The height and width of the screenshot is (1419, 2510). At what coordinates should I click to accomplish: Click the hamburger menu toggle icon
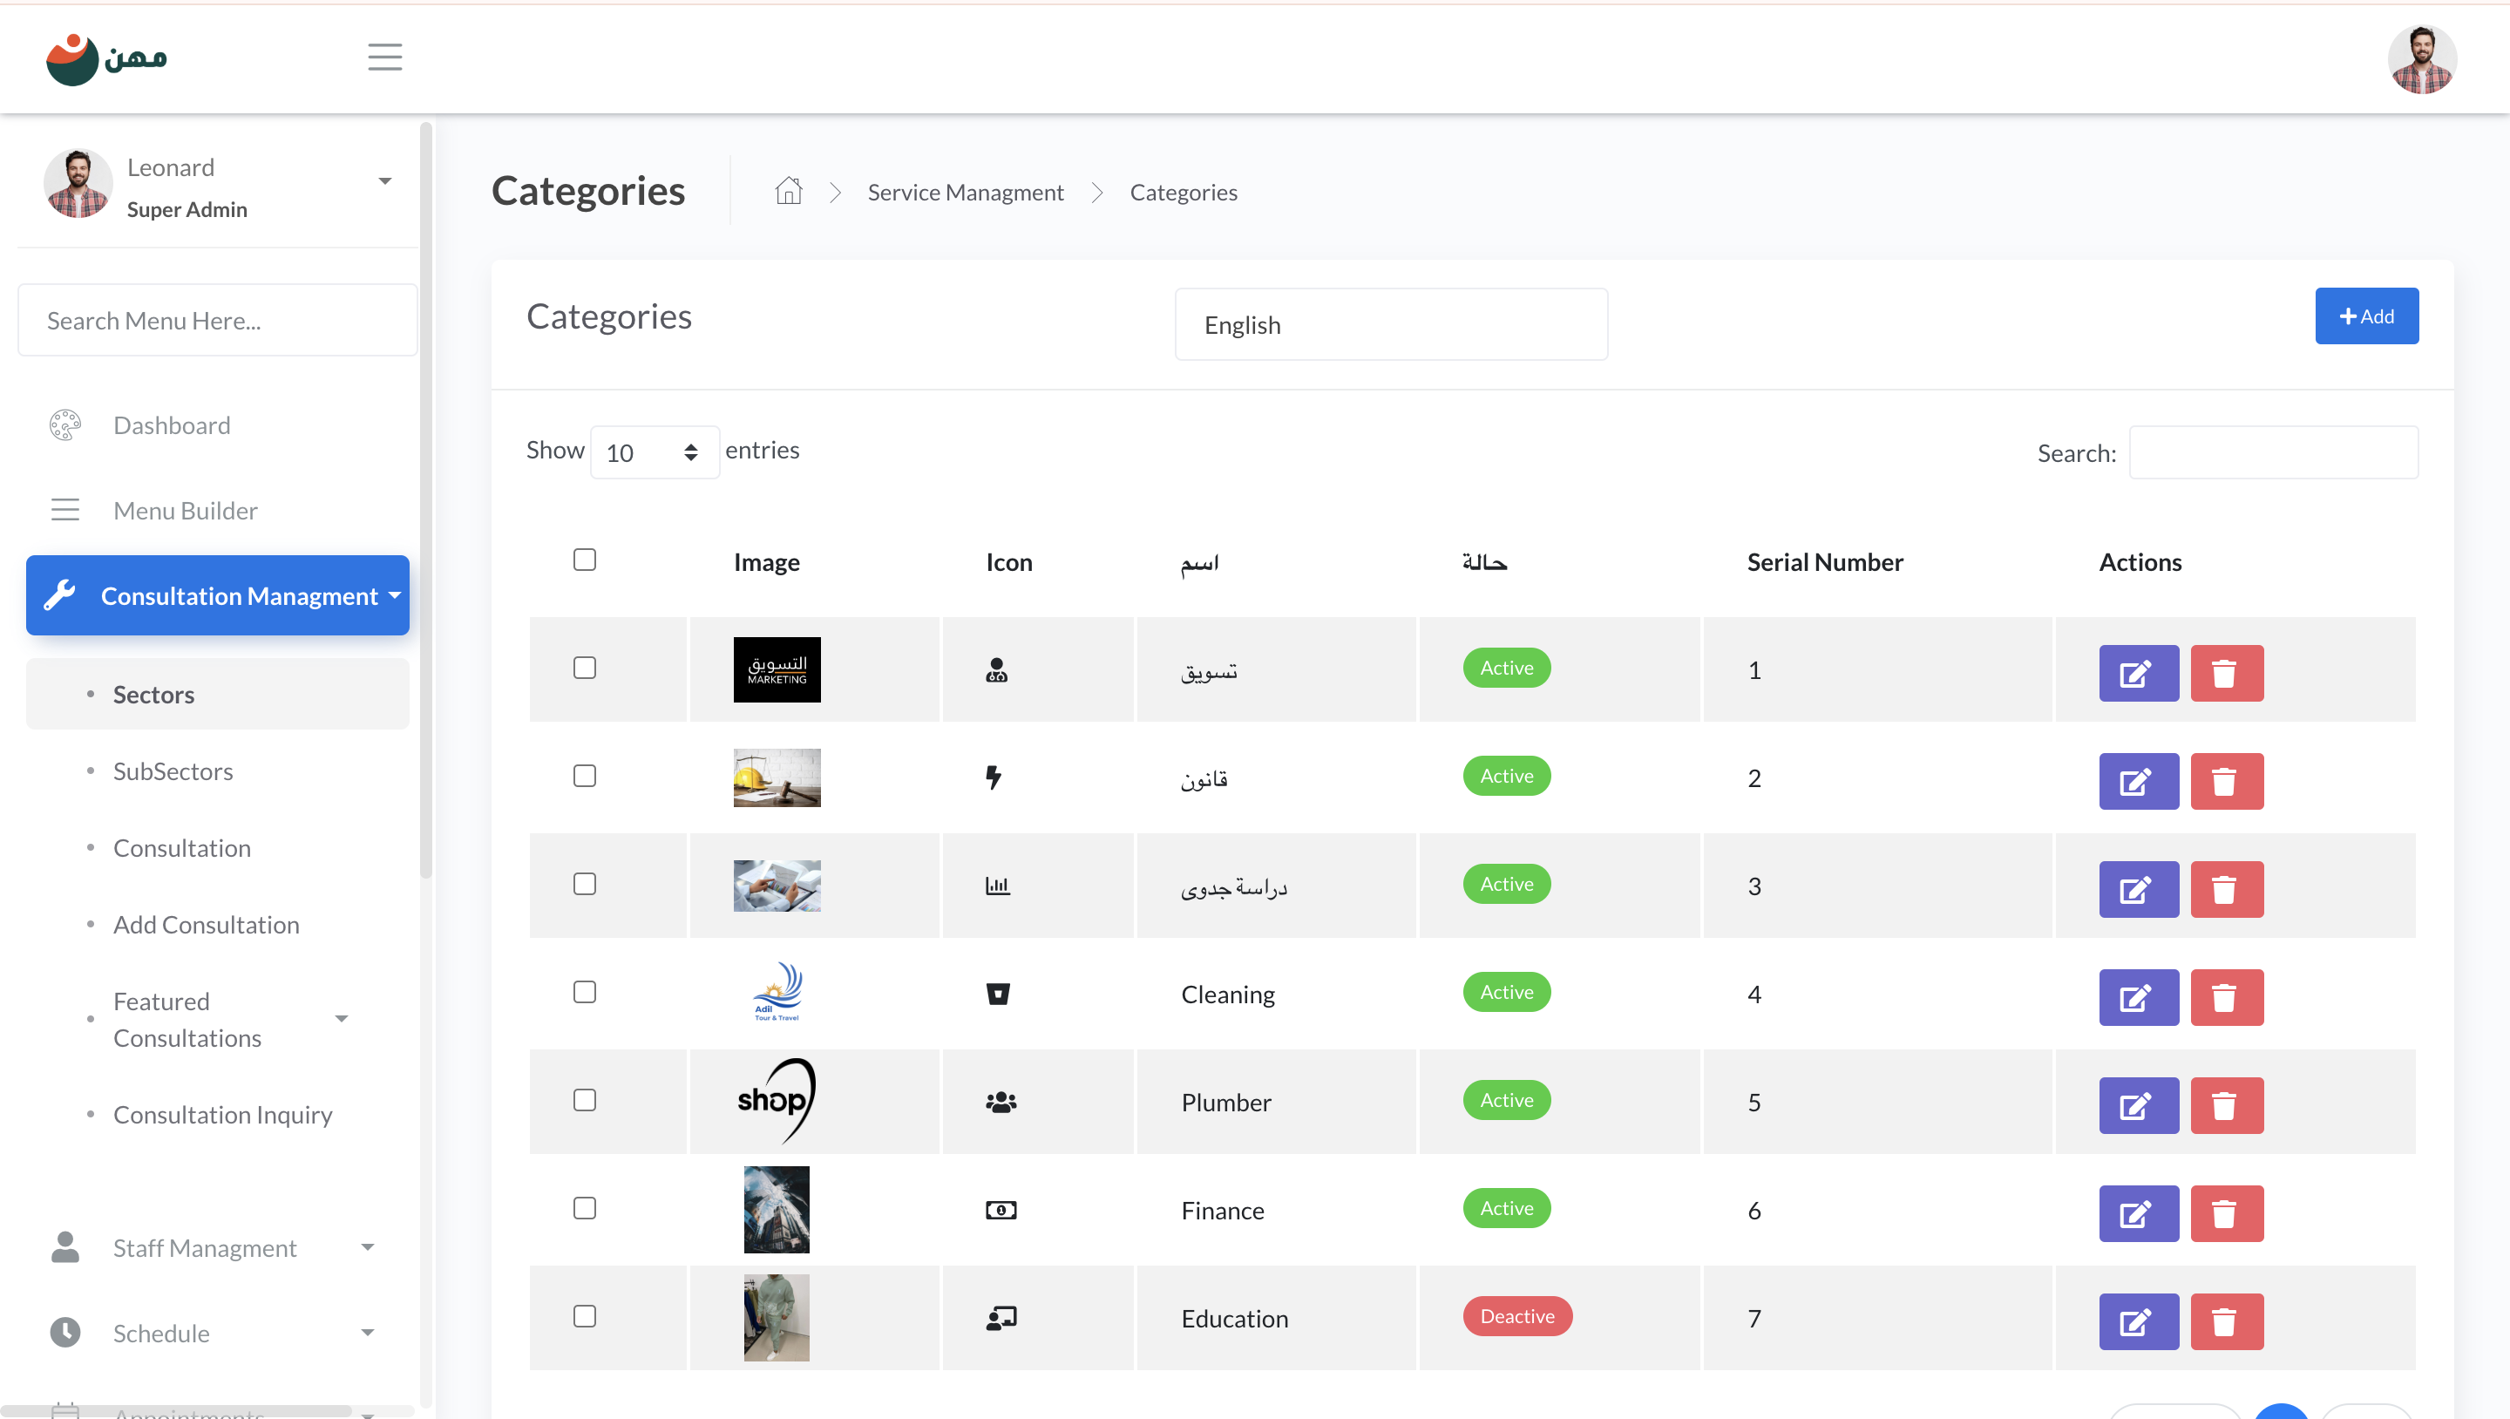385,57
